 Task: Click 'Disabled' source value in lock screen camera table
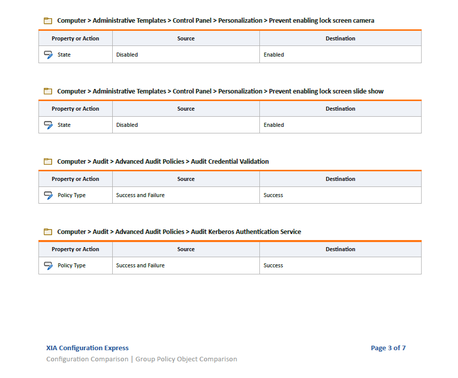coord(127,55)
